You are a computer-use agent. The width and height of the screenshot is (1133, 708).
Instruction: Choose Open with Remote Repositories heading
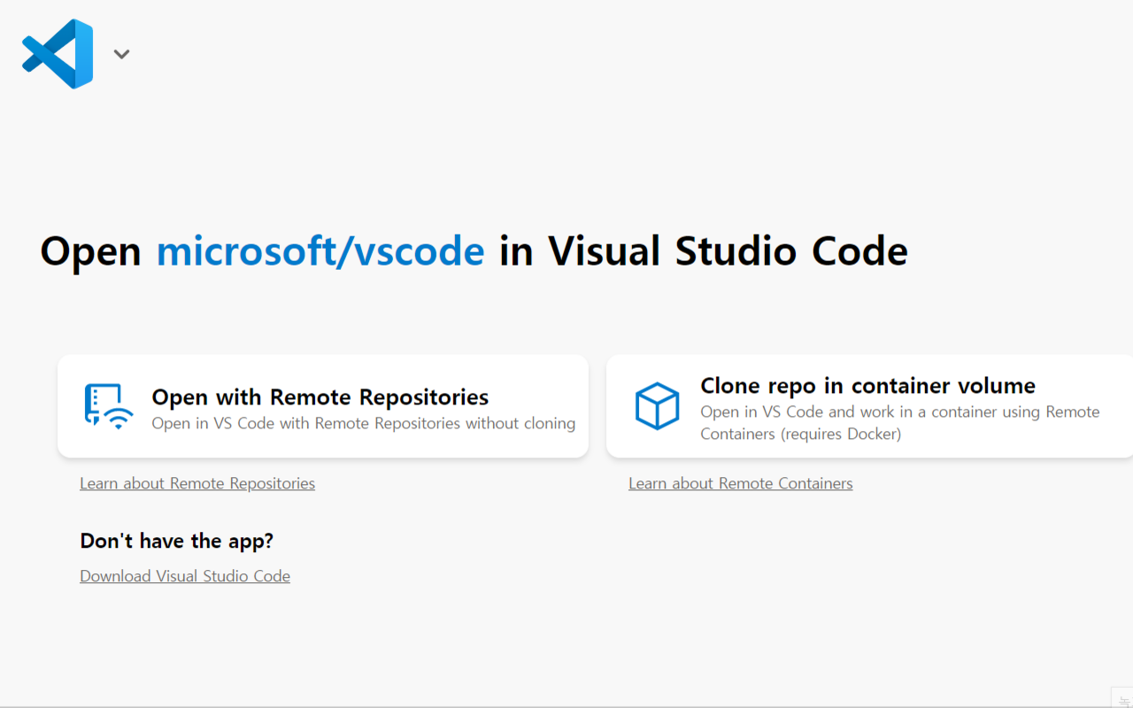click(x=320, y=396)
